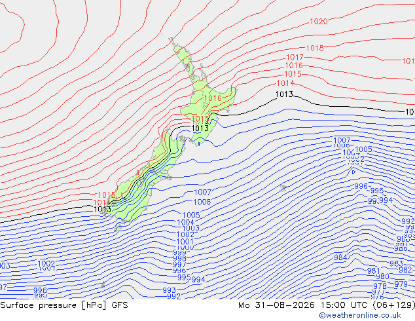The image size is (415, 321).
Task: Click the blue 1001 label in the central column
Action: click(x=185, y=242)
